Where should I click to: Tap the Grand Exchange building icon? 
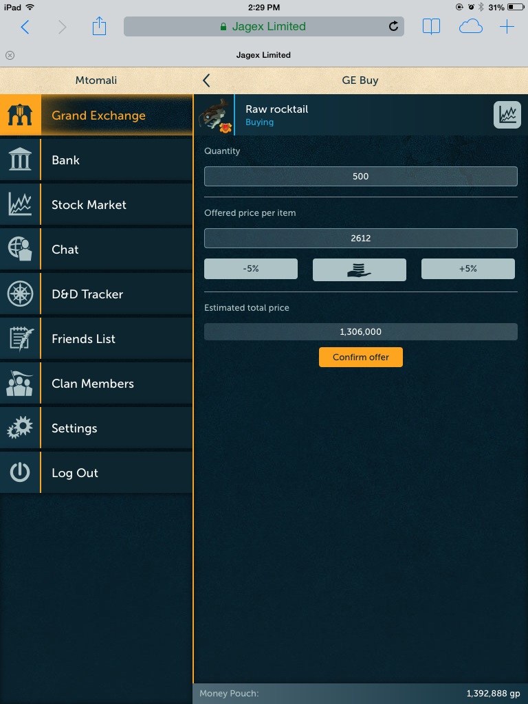pyautogui.click(x=20, y=115)
